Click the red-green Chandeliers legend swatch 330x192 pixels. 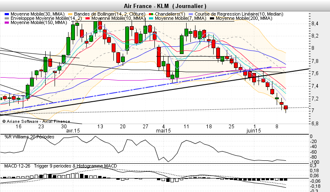(x=151, y=14)
